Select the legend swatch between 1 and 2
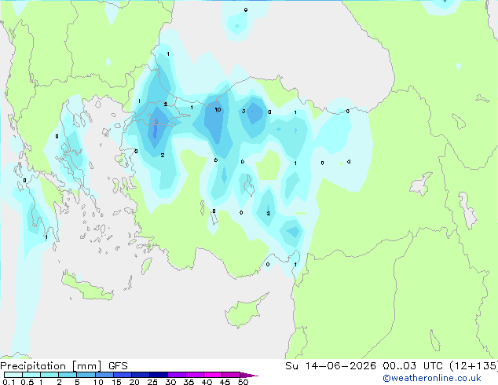 49,375
